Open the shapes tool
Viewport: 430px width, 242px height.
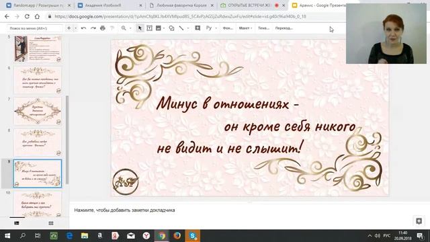(x=171, y=28)
